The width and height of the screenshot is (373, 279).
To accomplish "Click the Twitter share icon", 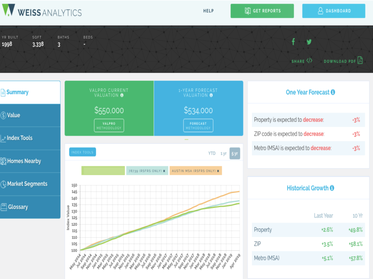I will (x=309, y=42).
